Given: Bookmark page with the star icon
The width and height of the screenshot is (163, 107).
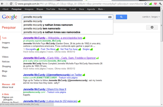Looking at the screenshot, I should tap(145, 4).
